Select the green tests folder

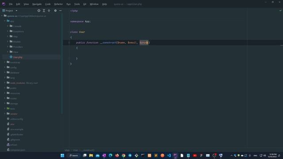tap(12, 109)
